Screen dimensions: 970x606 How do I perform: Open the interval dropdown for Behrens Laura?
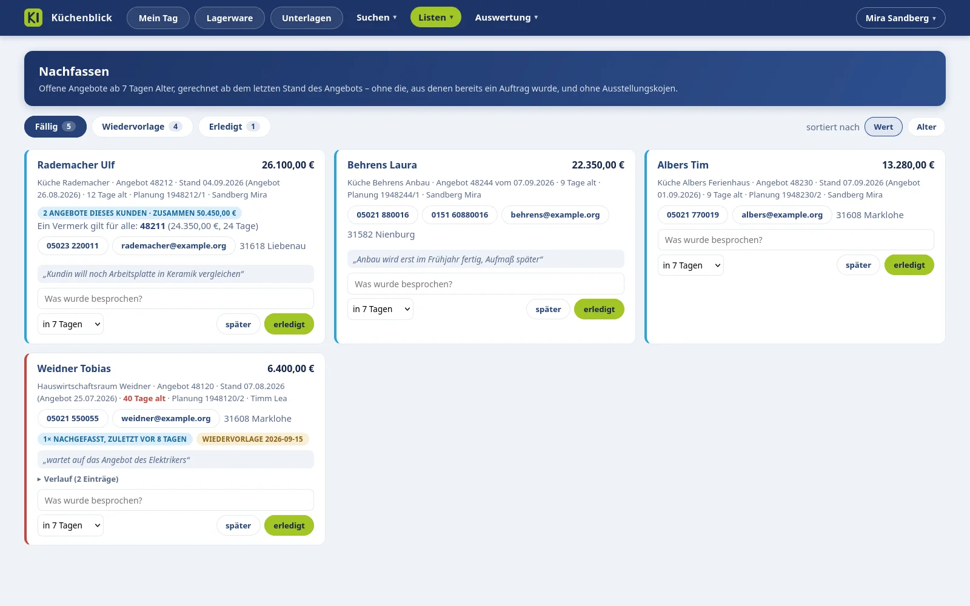(380, 309)
